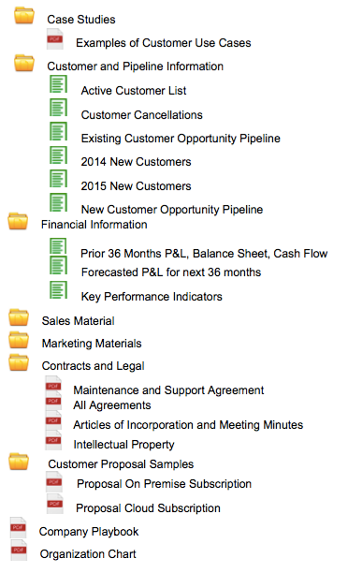Select the Customer and Pipeline Information folder label
The image size is (362, 573).
pyautogui.click(x=135, y=66)
